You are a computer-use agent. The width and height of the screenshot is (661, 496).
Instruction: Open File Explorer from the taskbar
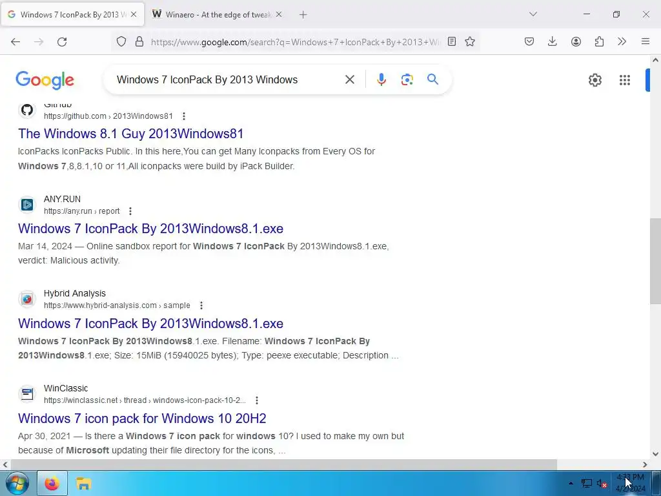[83, 483]
